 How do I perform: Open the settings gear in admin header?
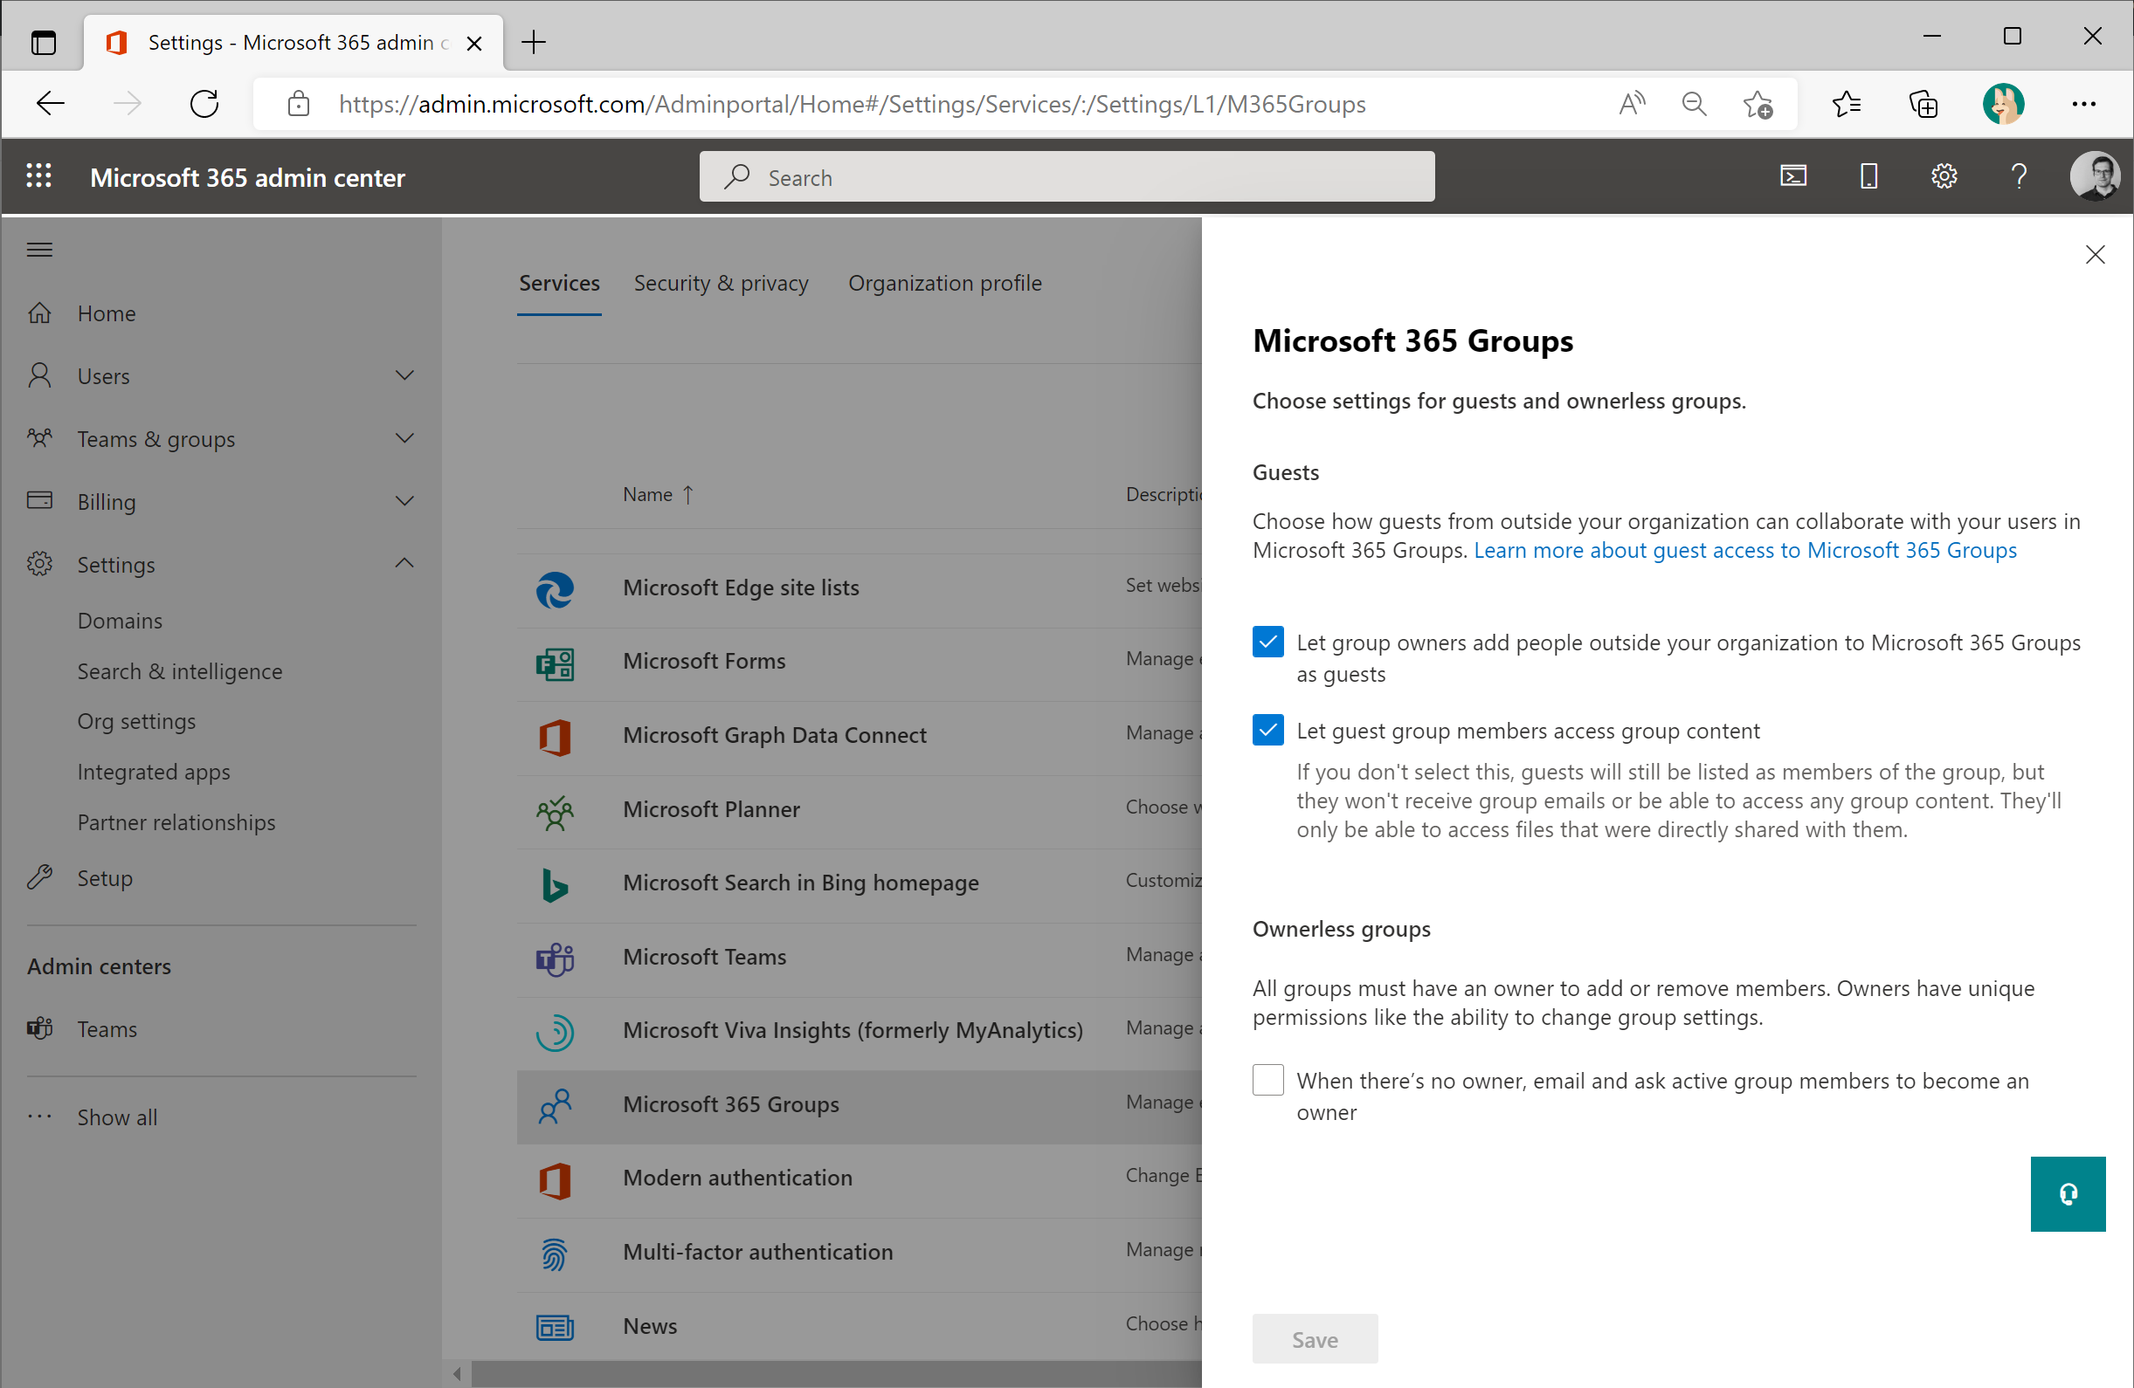[1944, 176]
